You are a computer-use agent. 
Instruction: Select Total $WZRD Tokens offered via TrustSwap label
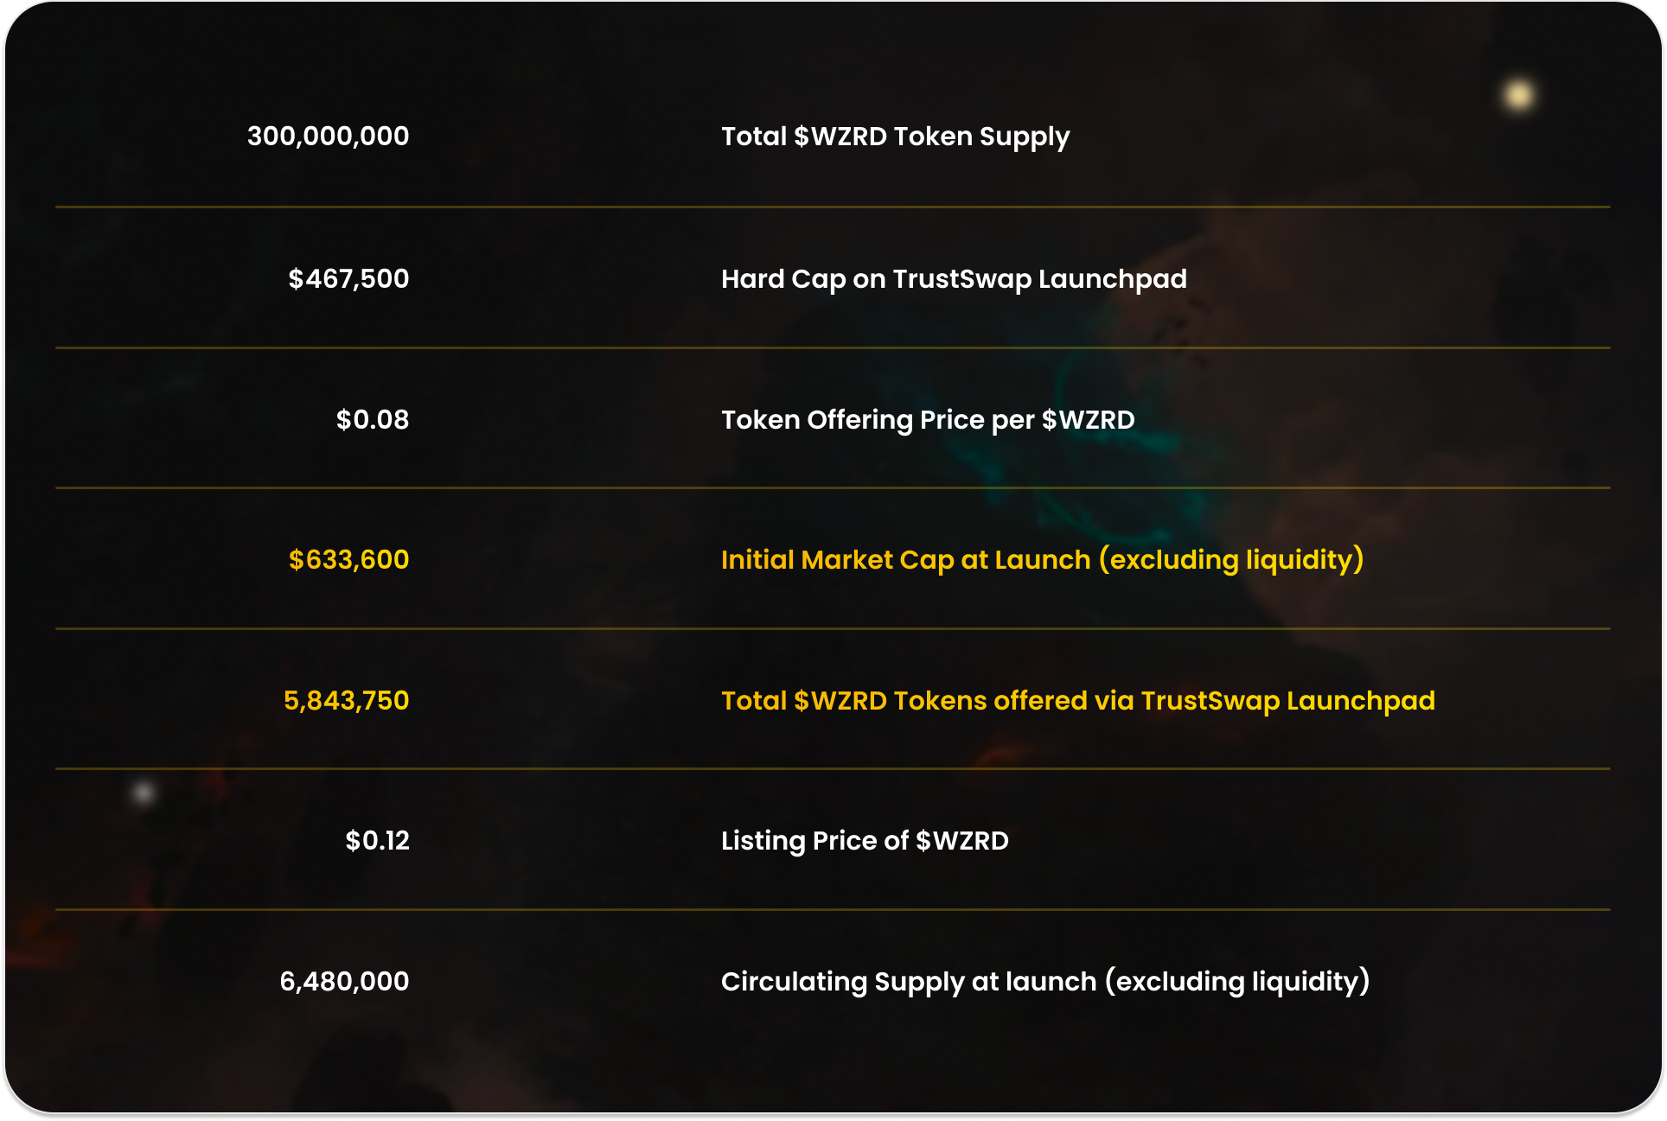1078,701
